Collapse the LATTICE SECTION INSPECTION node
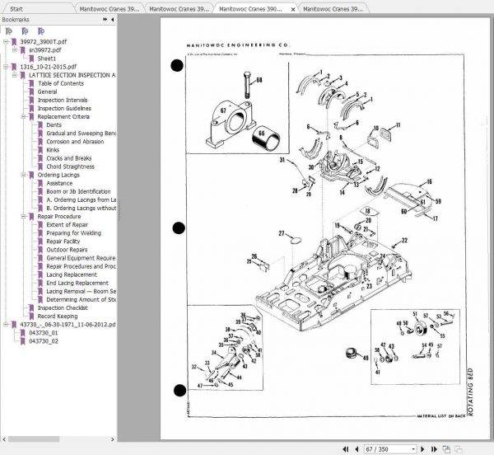Image resolution: width=494 pixels, height=455 pixels. click(15, 75)
